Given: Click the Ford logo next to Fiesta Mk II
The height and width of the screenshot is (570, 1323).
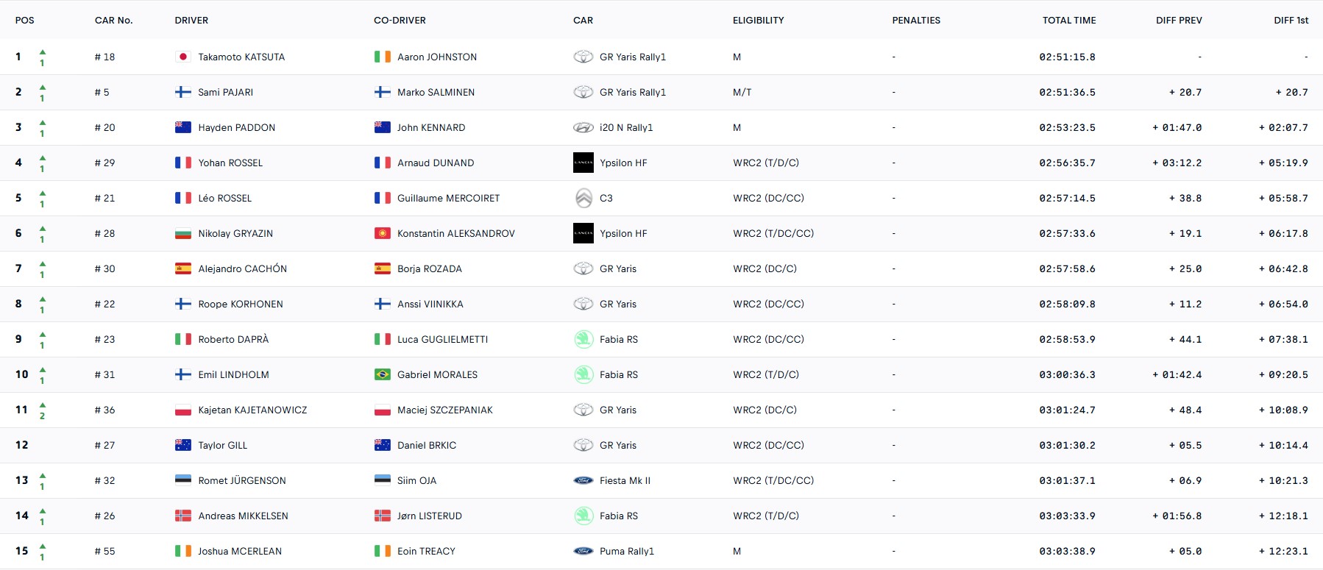Looking at the screenshot, I should point(583,480).
